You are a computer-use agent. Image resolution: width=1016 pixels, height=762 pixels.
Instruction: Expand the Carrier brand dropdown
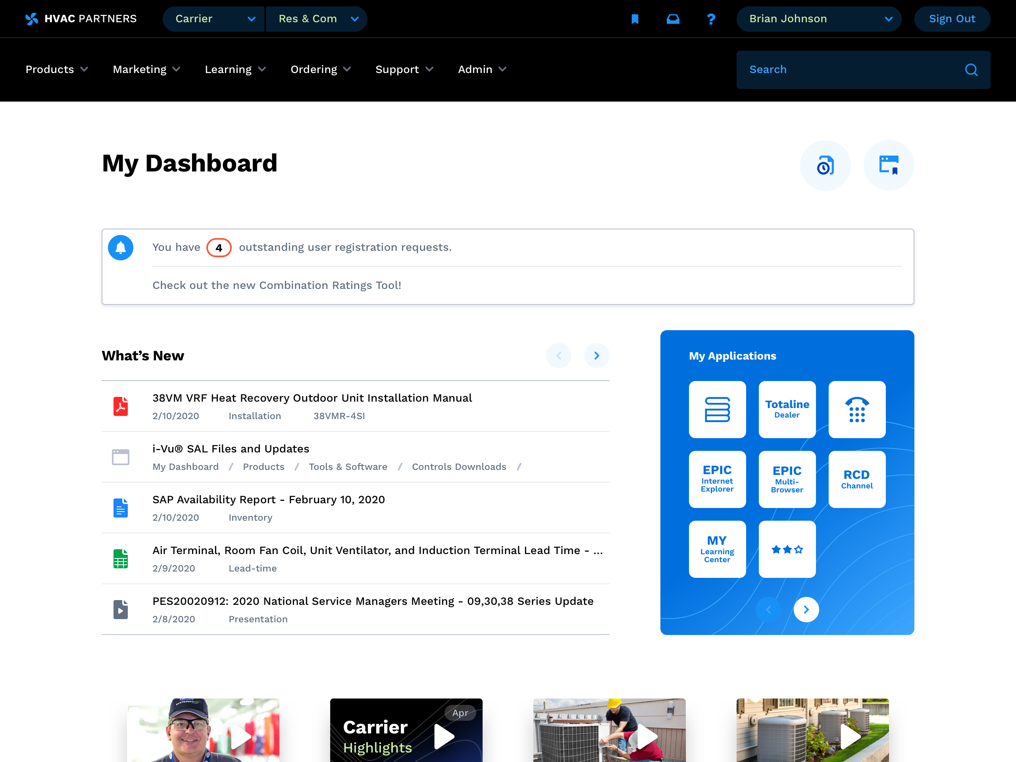click(x=214, y=19)
